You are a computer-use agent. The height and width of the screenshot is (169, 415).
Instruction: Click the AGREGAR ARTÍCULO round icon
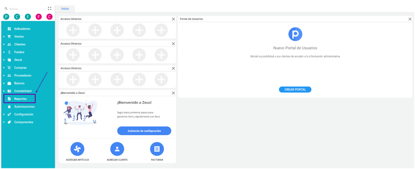[77, 149]
